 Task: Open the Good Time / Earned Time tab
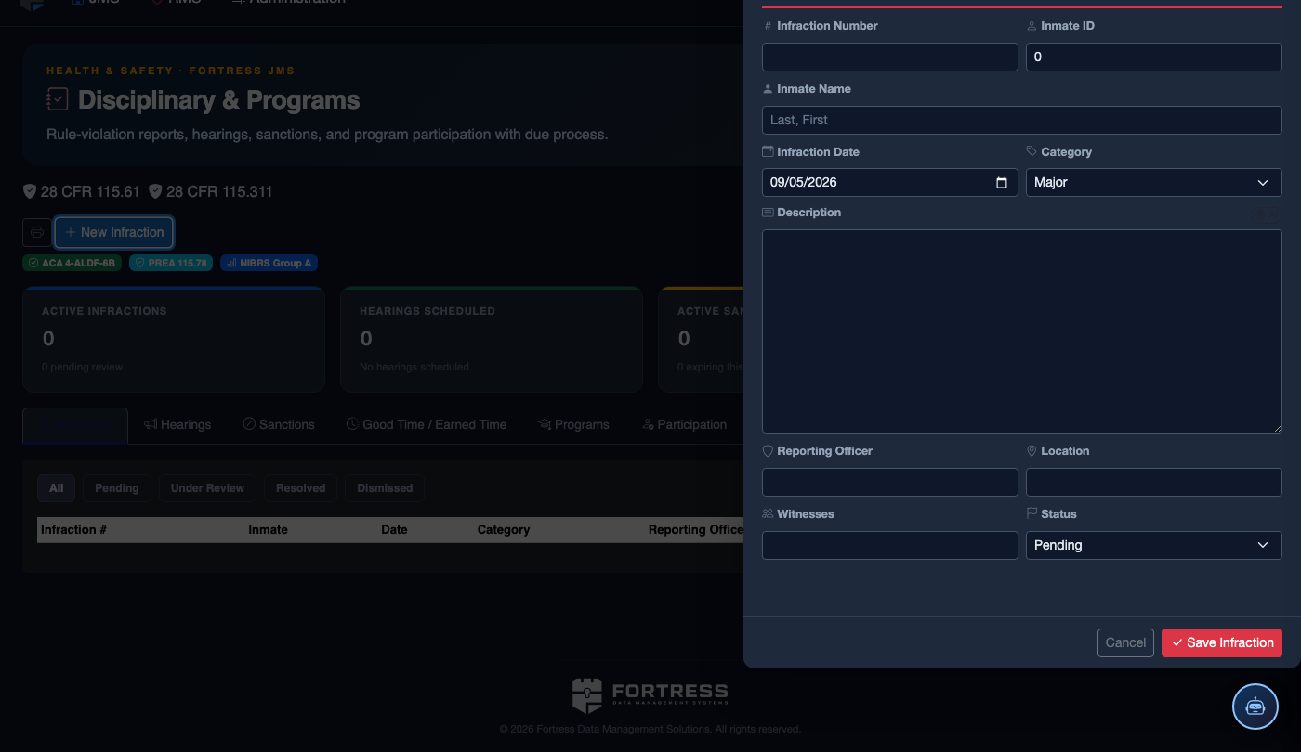pyautogui.click(x=427, y=424)
